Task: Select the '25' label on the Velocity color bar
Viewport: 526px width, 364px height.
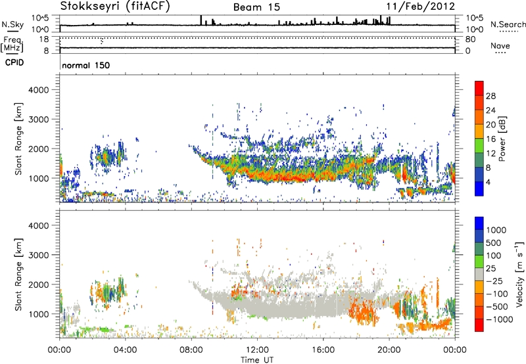Action: pos(490,268)
